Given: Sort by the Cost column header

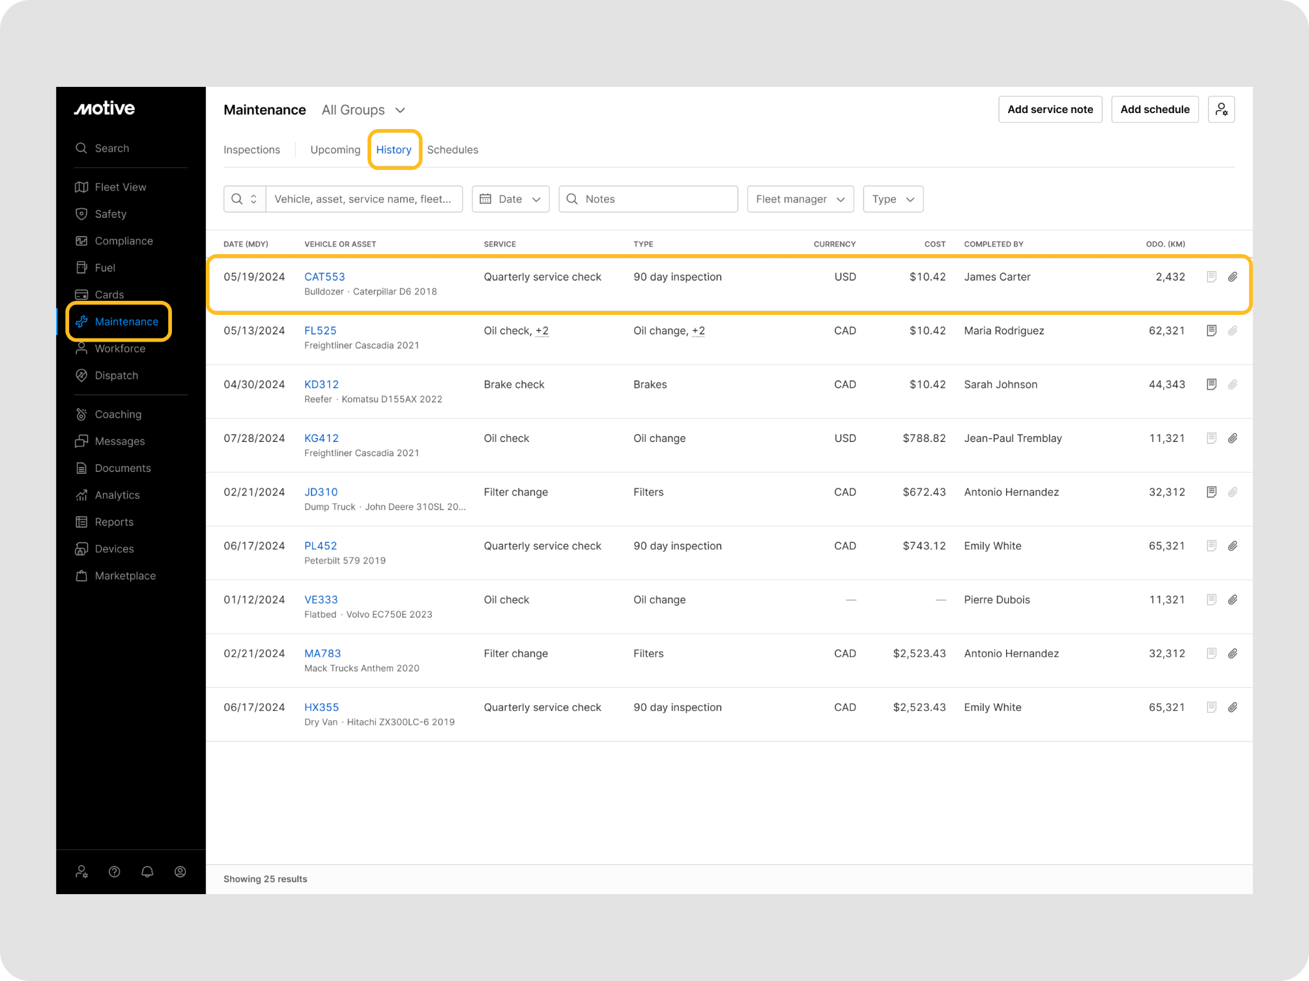Looking at the screenshot, I should pyautogui.click(x=935, y=244).
